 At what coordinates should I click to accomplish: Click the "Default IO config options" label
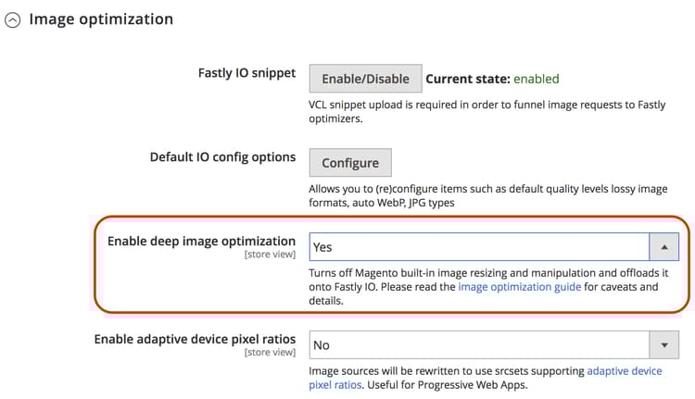tap(222, 156)
